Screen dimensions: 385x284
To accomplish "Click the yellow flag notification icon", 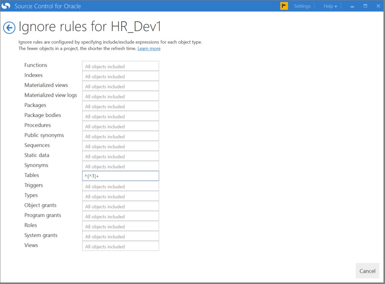I will (284, 6).
